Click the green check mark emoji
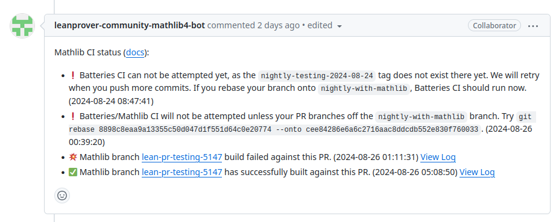 (73, 172)
